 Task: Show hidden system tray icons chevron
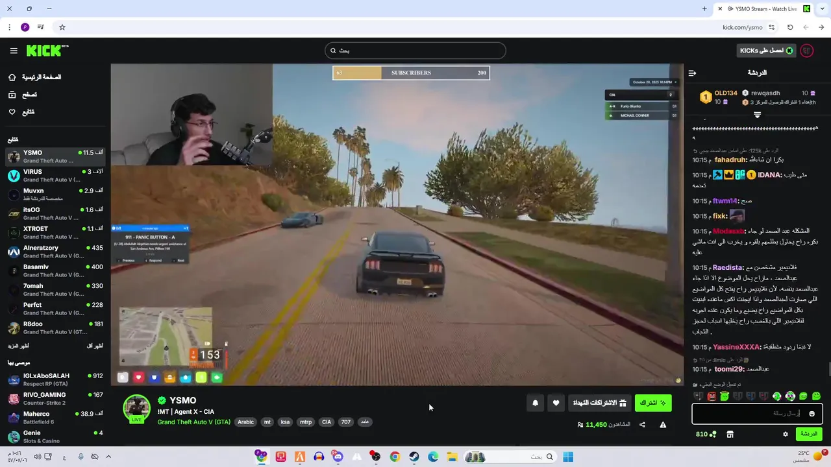[x=108, y=457]
